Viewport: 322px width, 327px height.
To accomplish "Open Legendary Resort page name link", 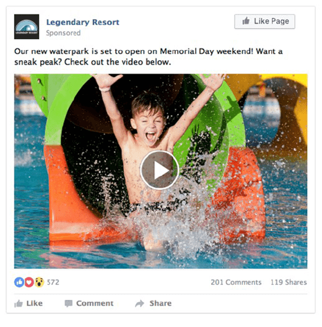I will [82, 22].
